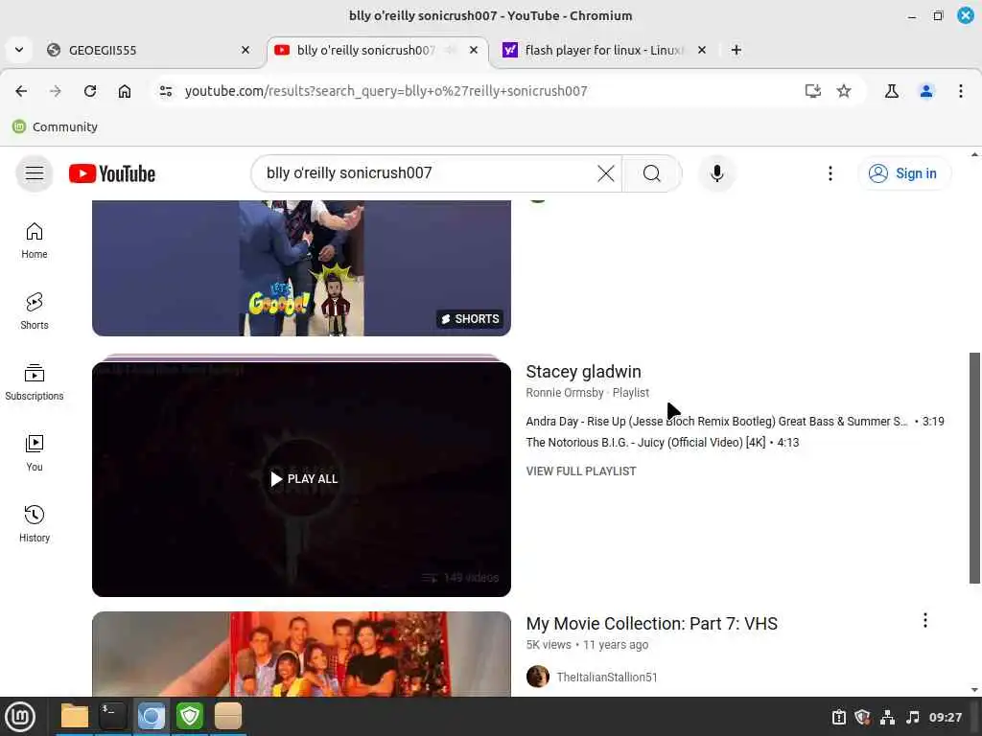Open the browser home page
The image size is (982, 736).
pyautogui.click(x=125, y=91)
